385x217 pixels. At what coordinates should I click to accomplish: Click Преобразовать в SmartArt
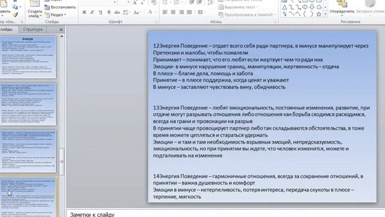[x=247, y=14]
